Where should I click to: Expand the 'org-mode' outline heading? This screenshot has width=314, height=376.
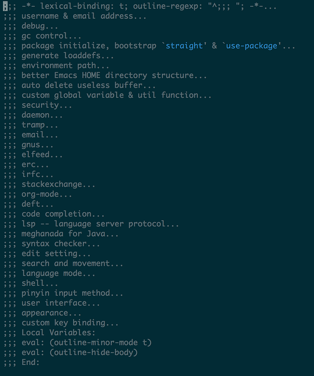click(38, 194)
